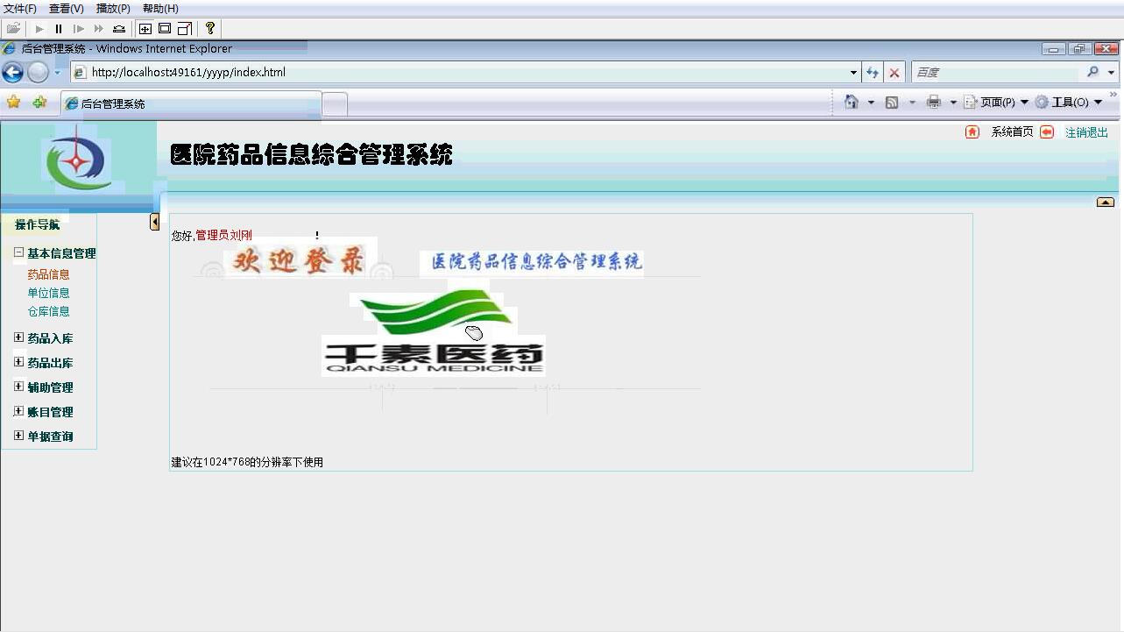Click the play button in the player toolbar
This screenshot has width=1124, height=632.
tap(39, 29)
